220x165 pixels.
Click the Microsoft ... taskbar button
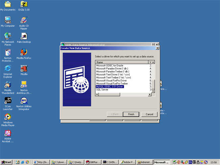(162, 162)
